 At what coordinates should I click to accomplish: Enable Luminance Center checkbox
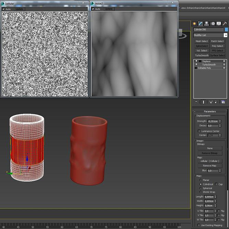click(199, 131)
